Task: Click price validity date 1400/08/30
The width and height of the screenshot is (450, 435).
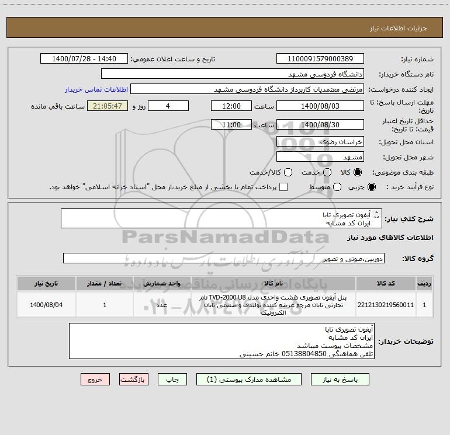Action: (320, 124)
